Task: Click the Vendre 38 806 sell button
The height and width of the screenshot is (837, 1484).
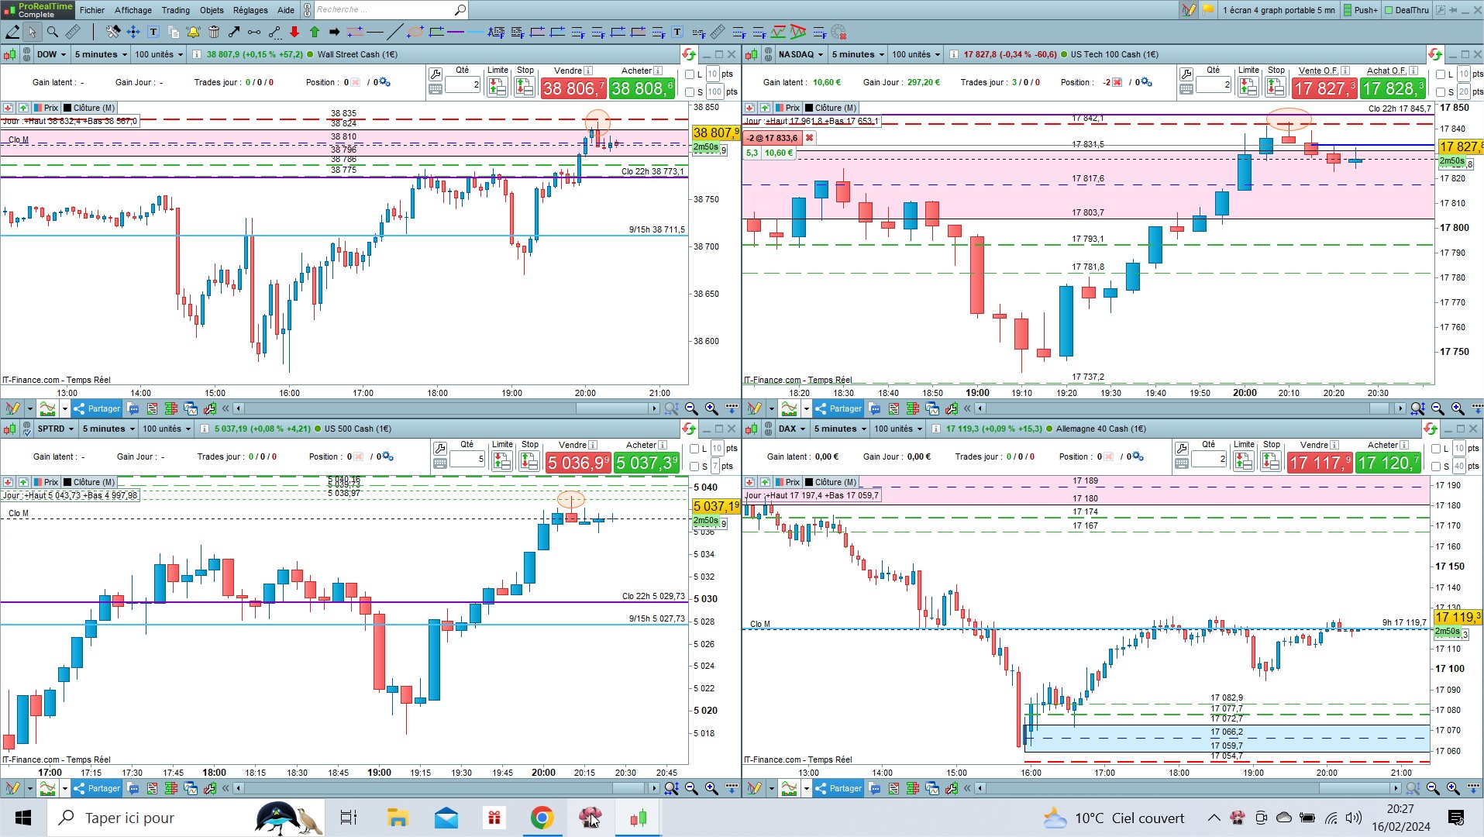Action: (573, 88)
